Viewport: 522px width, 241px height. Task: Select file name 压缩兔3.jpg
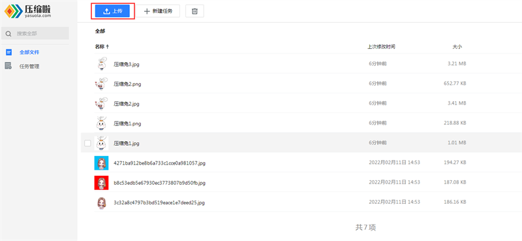[127, 65]
